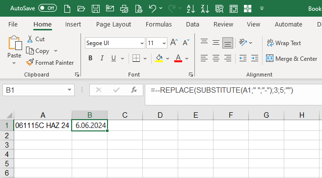Open the Page Layout tab
This screenshot has height=178, width=322.
click(x=113, y=24)
